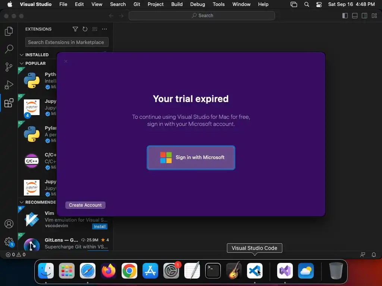This screenshot has height=286, width=382.
Task: Open the Search view in activity bar
Action: [9, 49]
